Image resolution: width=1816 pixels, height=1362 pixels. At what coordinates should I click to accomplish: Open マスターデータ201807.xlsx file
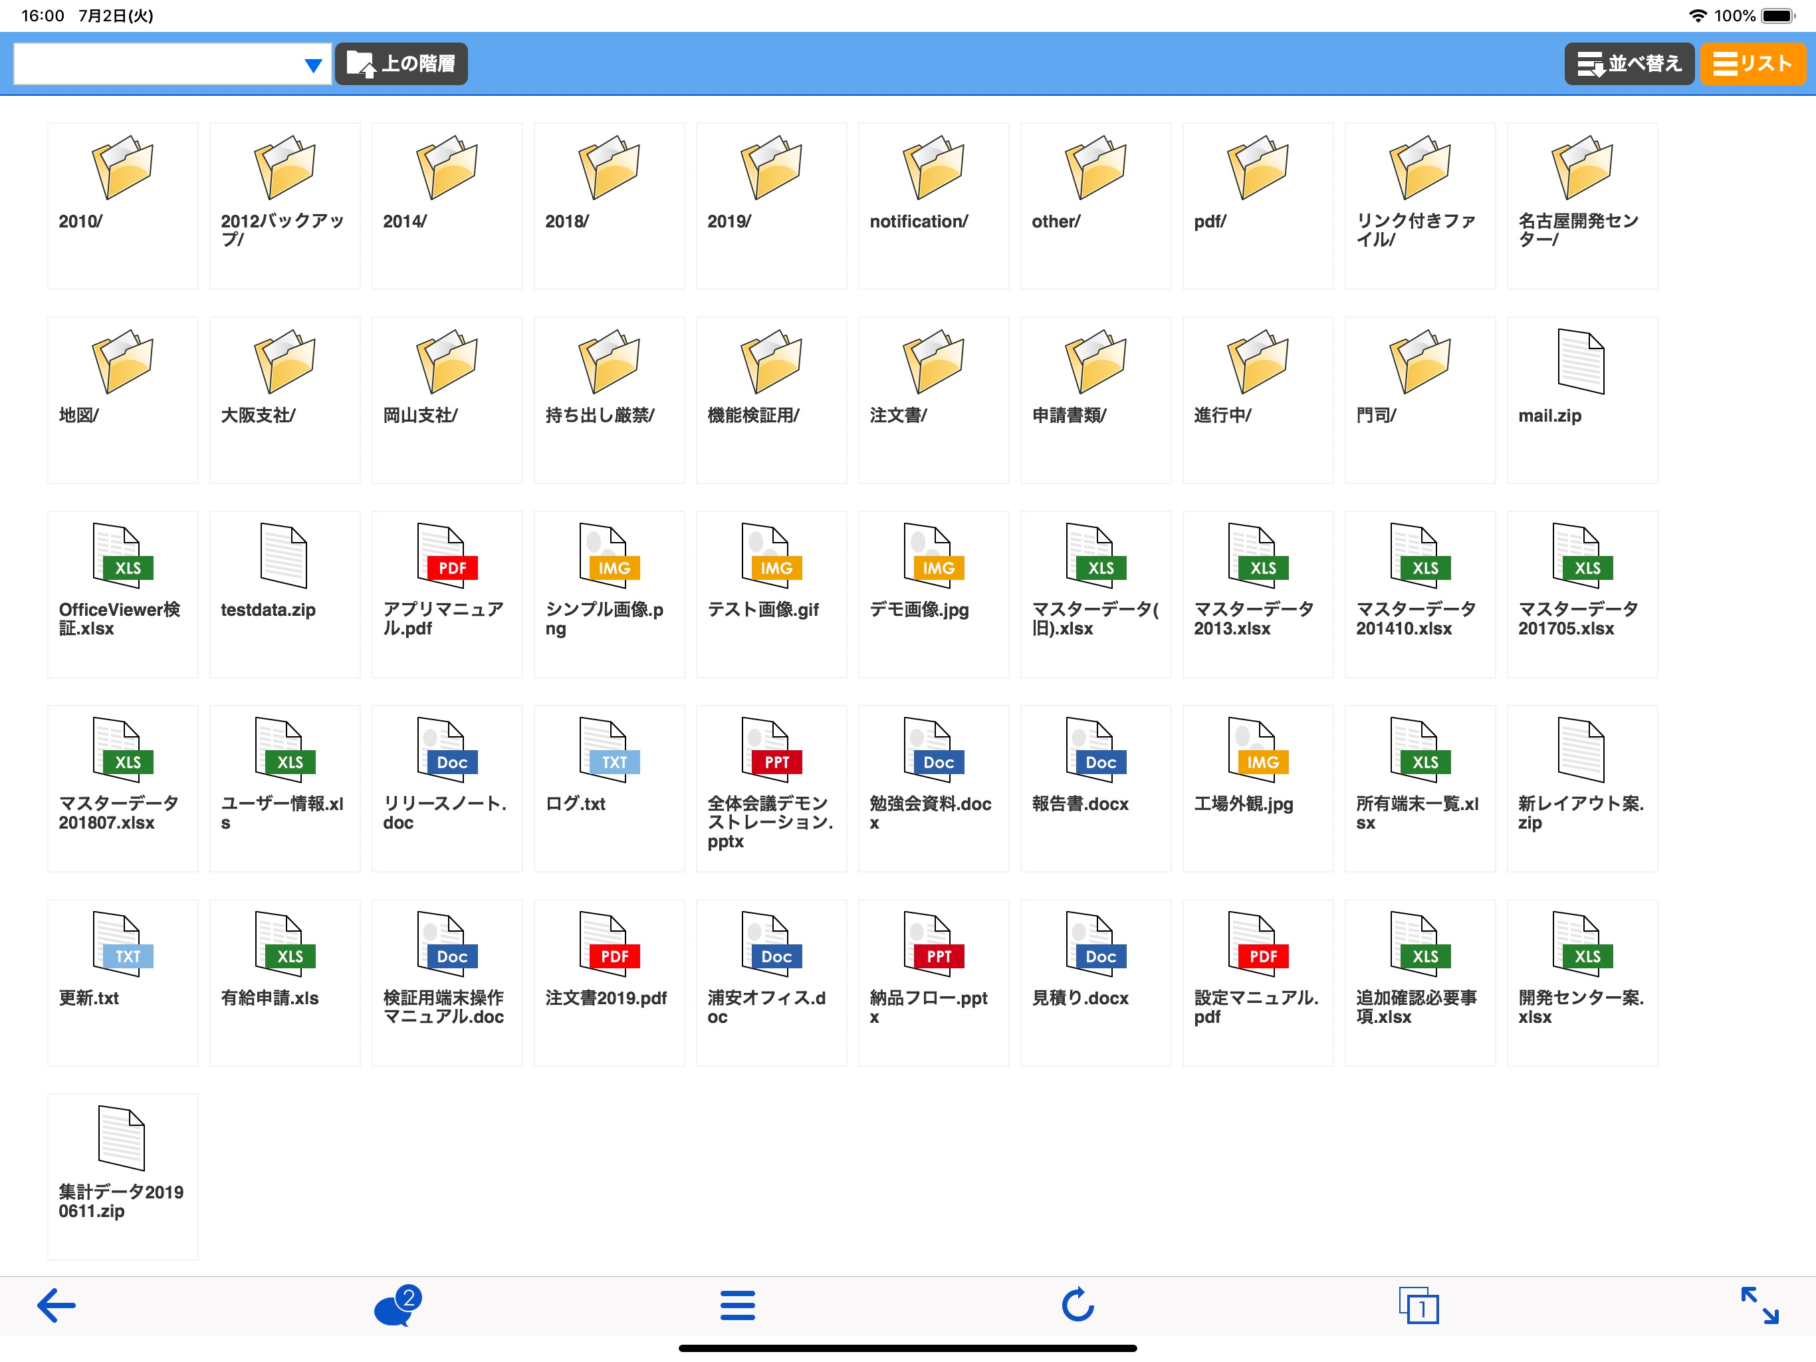tap(122, 789)
